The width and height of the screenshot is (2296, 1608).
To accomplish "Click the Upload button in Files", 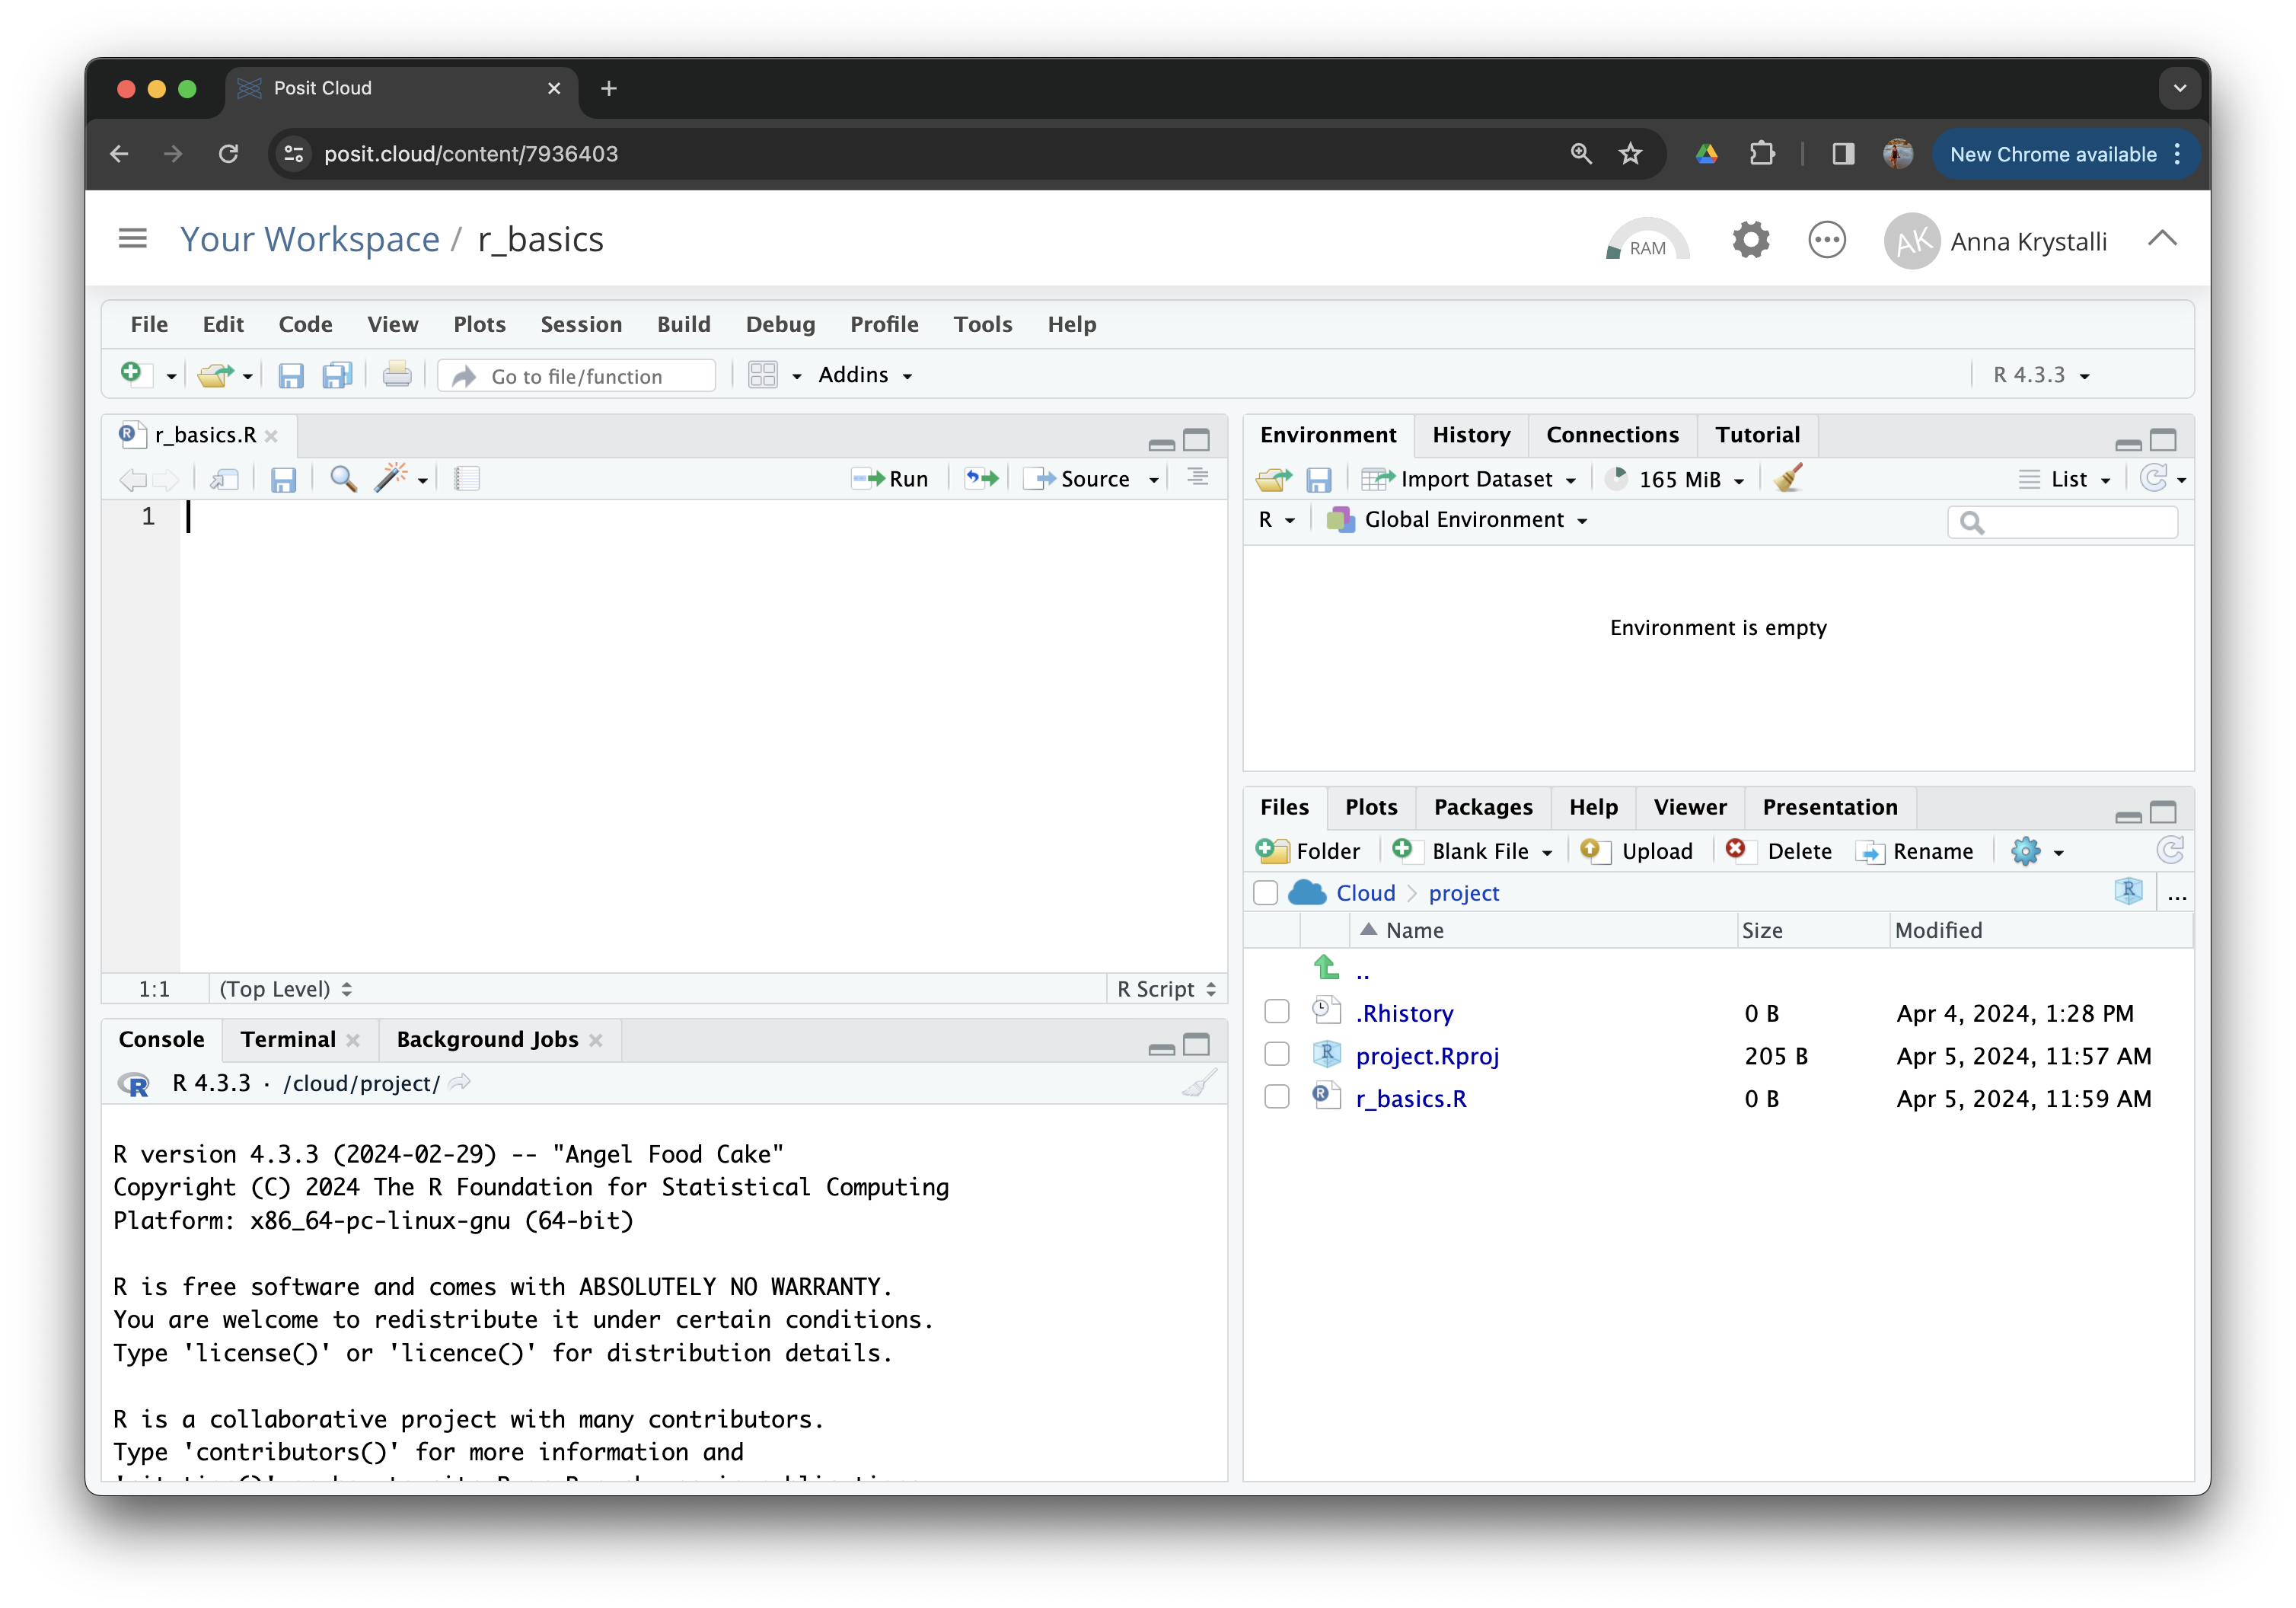I will click(x=1637, y=851).
